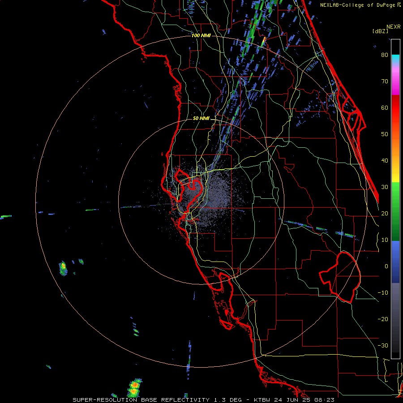The width and height of the screenshot is (403, 403).
Task: Select the 40 value on dBZ scale
Action: pos(385,161)
